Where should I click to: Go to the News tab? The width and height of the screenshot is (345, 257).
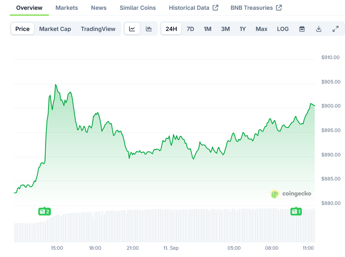pyautogui.click(x=99, y=8)
